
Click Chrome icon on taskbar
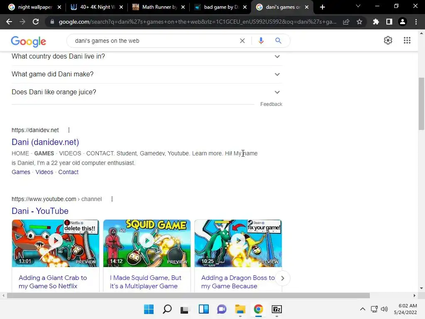[x=259, y=309]
